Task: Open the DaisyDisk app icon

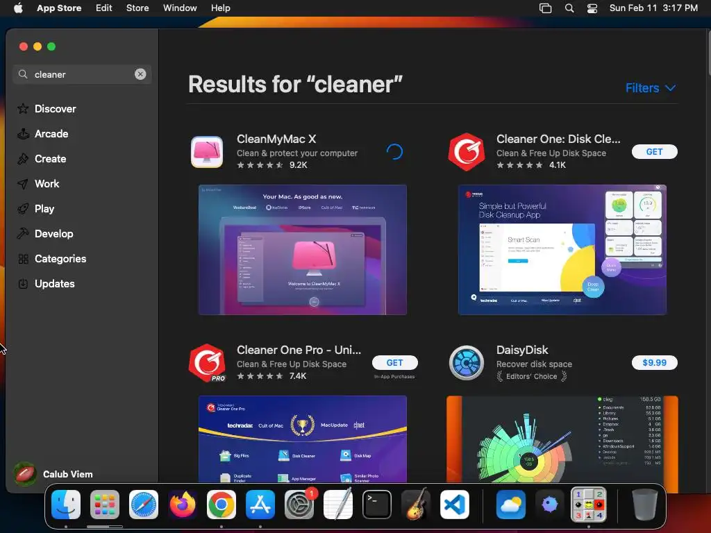Action: 467,362
